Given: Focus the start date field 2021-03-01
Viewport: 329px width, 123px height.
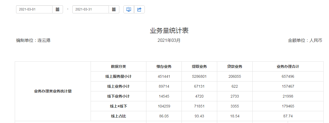Looking at the screenshot, I should 34,9.
